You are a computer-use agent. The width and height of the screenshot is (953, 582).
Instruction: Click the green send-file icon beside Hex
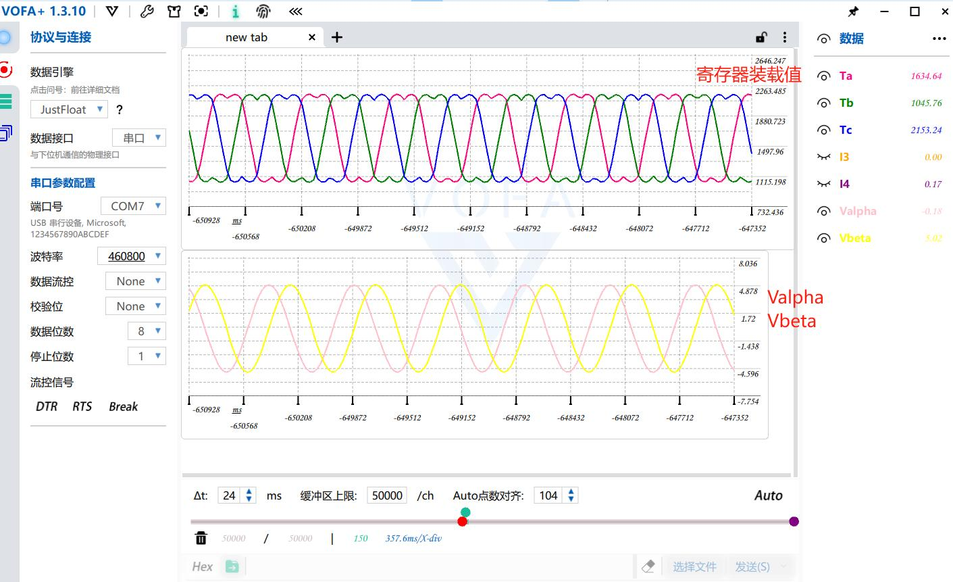(232, 566)
